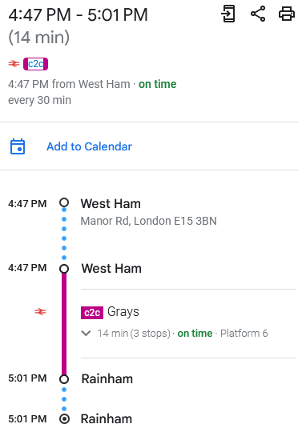Click the Platform 6 text
This screenshot has width=298, height=444.
244,334
